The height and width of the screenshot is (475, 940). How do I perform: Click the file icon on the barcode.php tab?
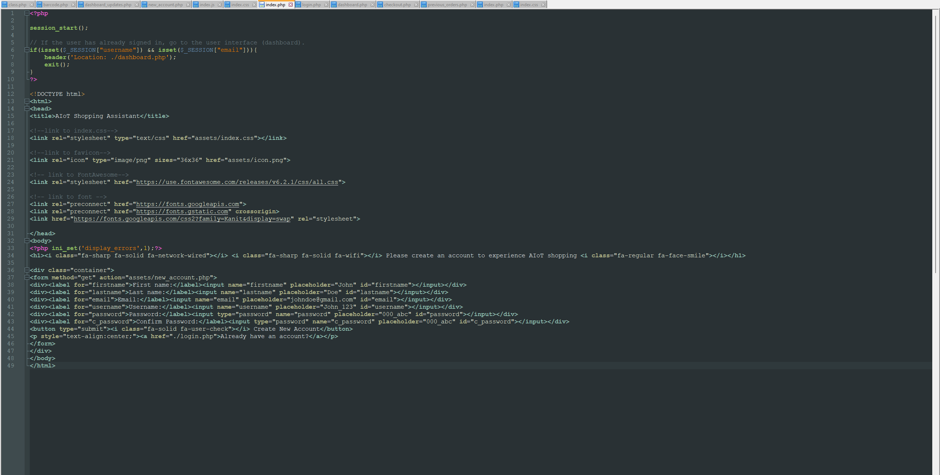point(40,4)
